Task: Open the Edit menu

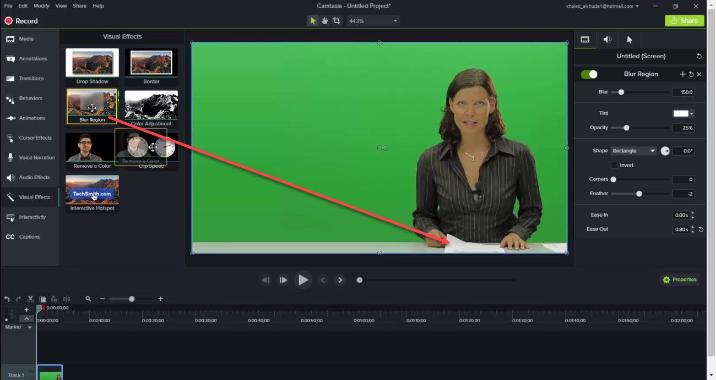Action: pyautogui.click(x=23, y=5)
